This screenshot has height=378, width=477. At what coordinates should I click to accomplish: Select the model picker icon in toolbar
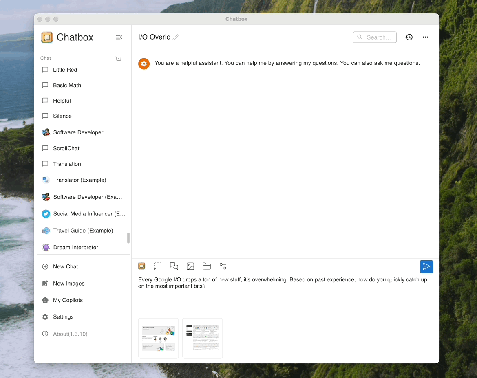click(141, 266)
